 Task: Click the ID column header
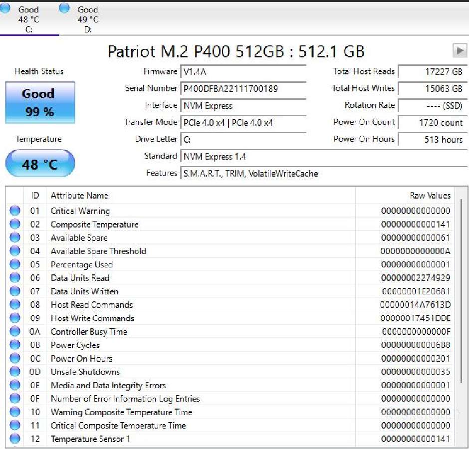35,196
